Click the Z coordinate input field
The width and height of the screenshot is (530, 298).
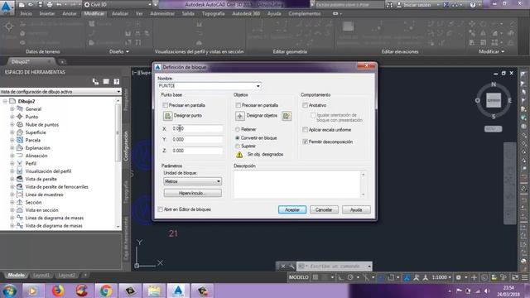197,151
